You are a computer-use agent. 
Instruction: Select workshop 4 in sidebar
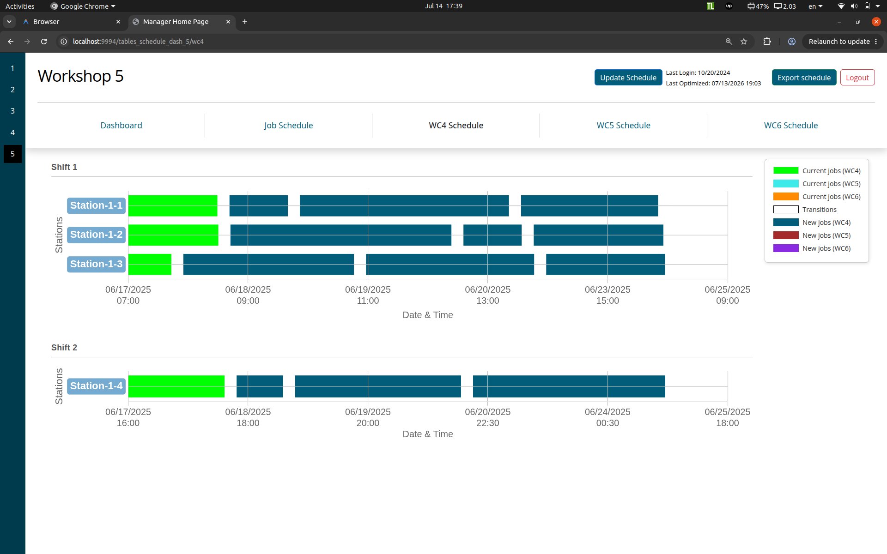tap(12, 132)
